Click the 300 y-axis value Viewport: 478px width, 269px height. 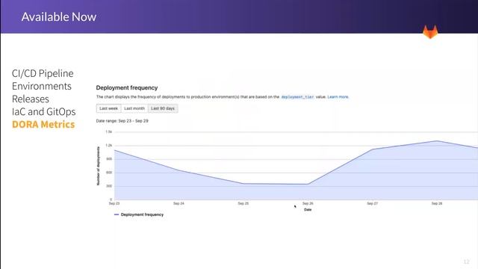pos(109,186)
